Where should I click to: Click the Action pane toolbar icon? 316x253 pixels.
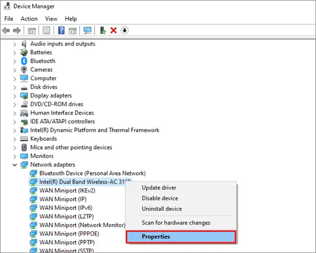(72, 31)
